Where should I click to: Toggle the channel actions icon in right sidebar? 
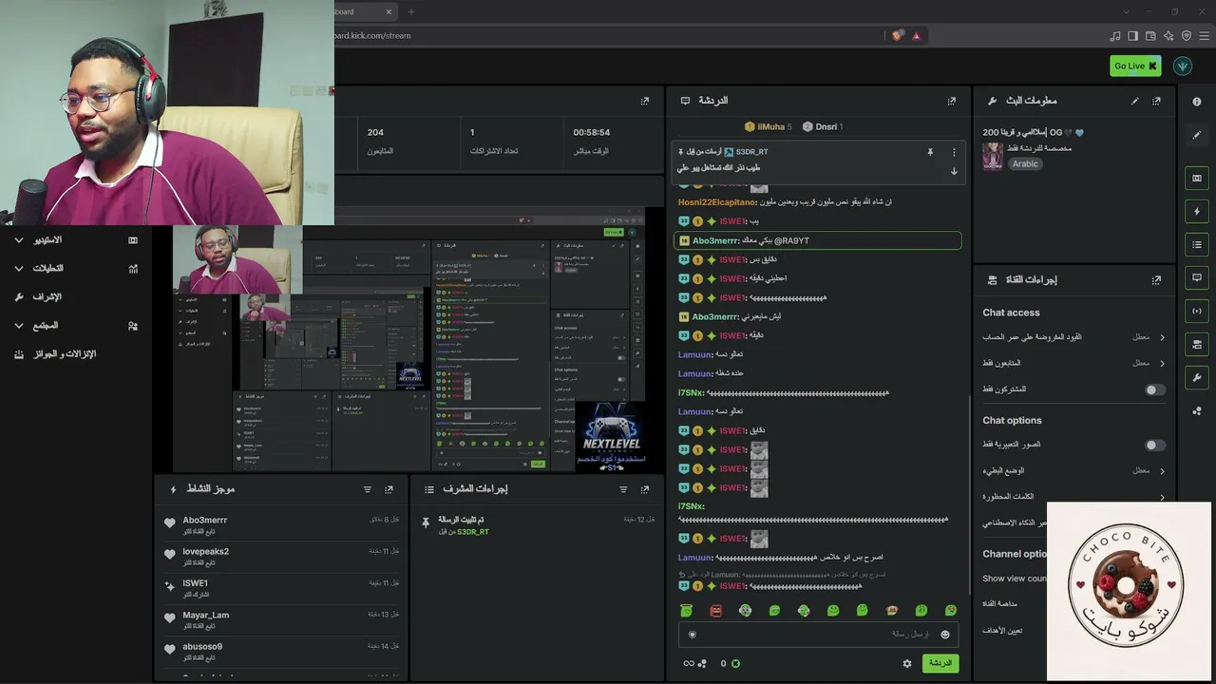coord(1197,344)
